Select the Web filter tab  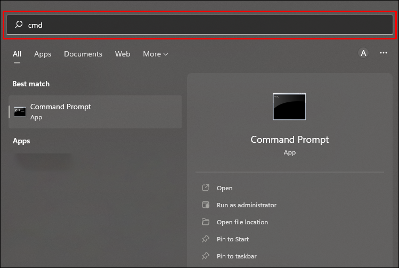coord(123,54)
